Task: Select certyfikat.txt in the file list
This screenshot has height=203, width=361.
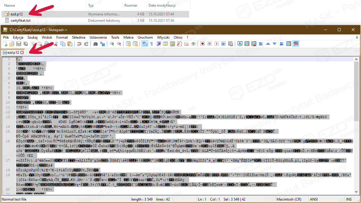Action: click(20, 21)
